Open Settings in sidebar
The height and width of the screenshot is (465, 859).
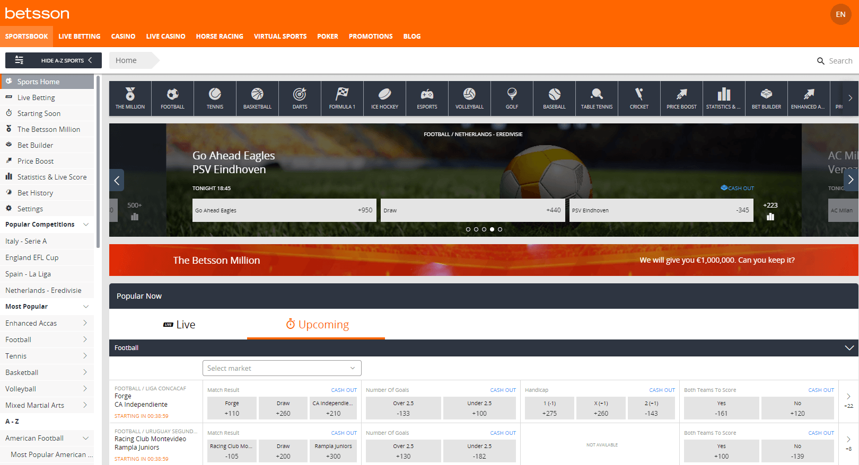coord(47,209)
